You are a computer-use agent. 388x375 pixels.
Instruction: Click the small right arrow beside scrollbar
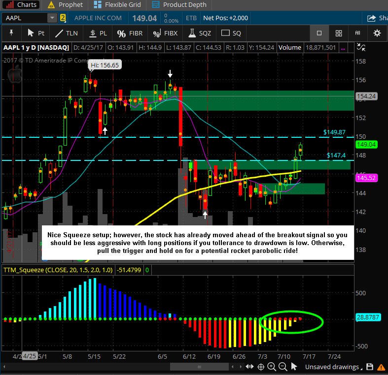240,367
